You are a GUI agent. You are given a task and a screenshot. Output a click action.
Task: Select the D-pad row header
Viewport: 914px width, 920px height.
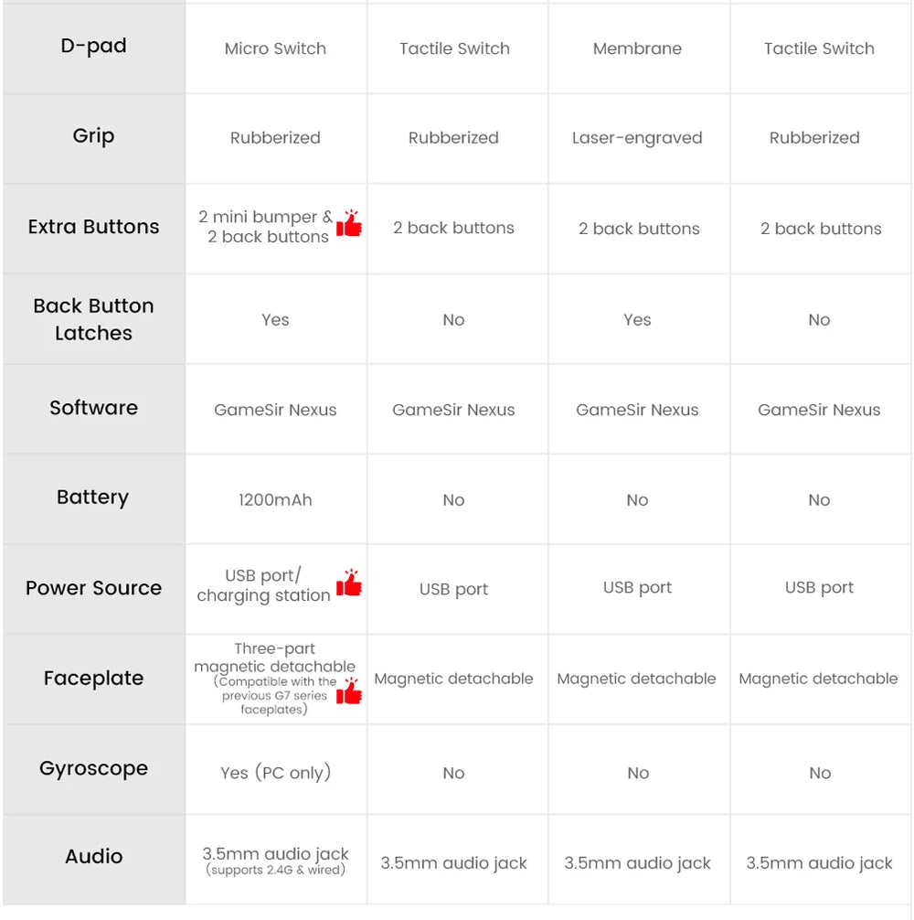pos(93,47)
